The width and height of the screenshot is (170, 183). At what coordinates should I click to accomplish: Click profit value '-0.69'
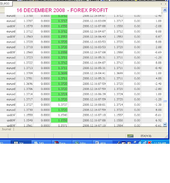click(x=158, y=52)
